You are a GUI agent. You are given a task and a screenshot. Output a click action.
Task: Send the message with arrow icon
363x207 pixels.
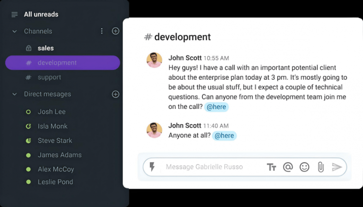click(337, 167)
